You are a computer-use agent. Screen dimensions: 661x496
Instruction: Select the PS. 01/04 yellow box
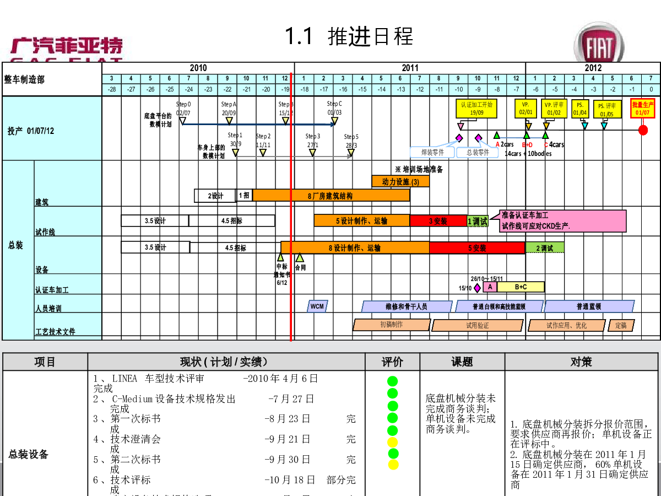click(x=580, y=109)
